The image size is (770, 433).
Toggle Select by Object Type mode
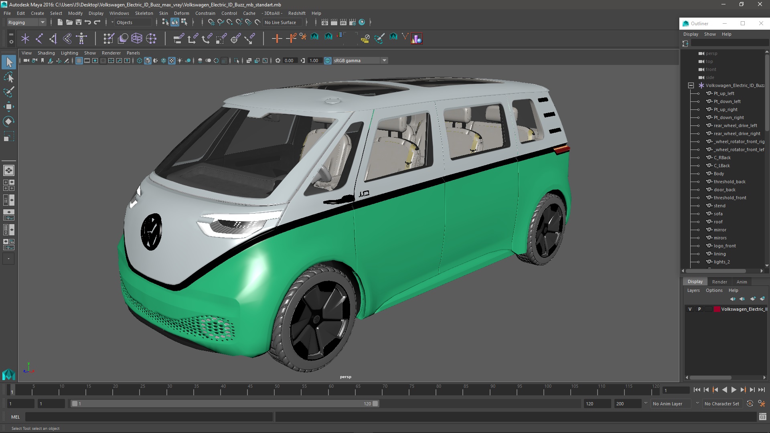(175, 22)
